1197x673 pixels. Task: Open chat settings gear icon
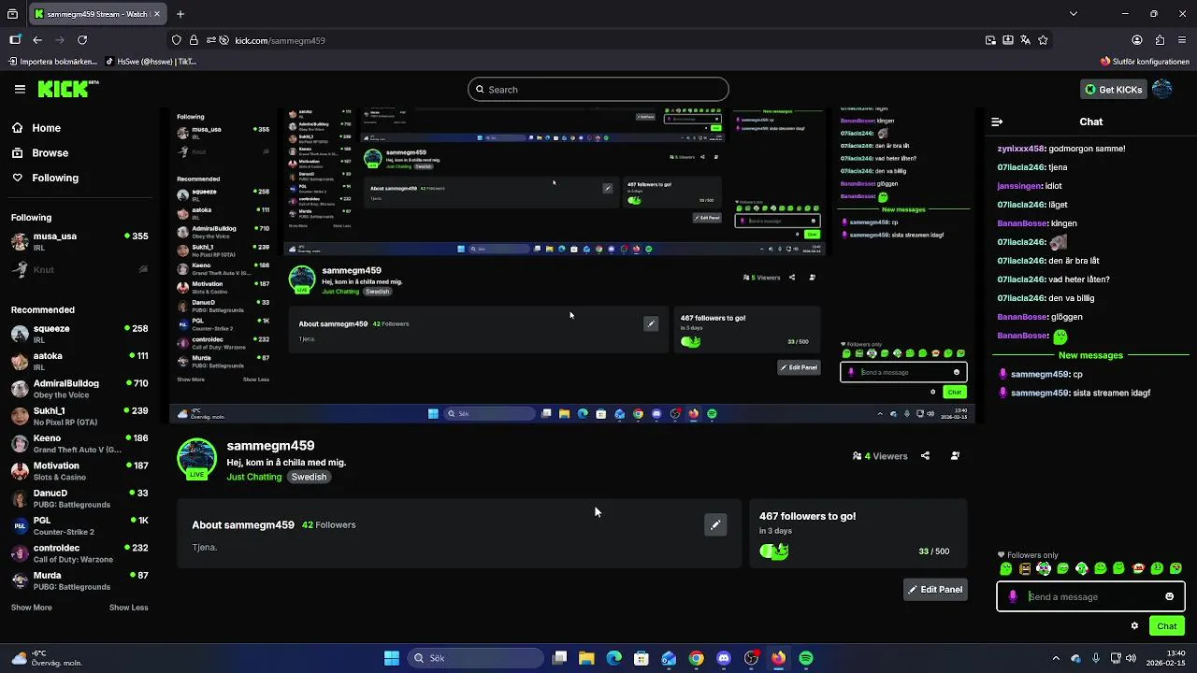coord(1134,626)
